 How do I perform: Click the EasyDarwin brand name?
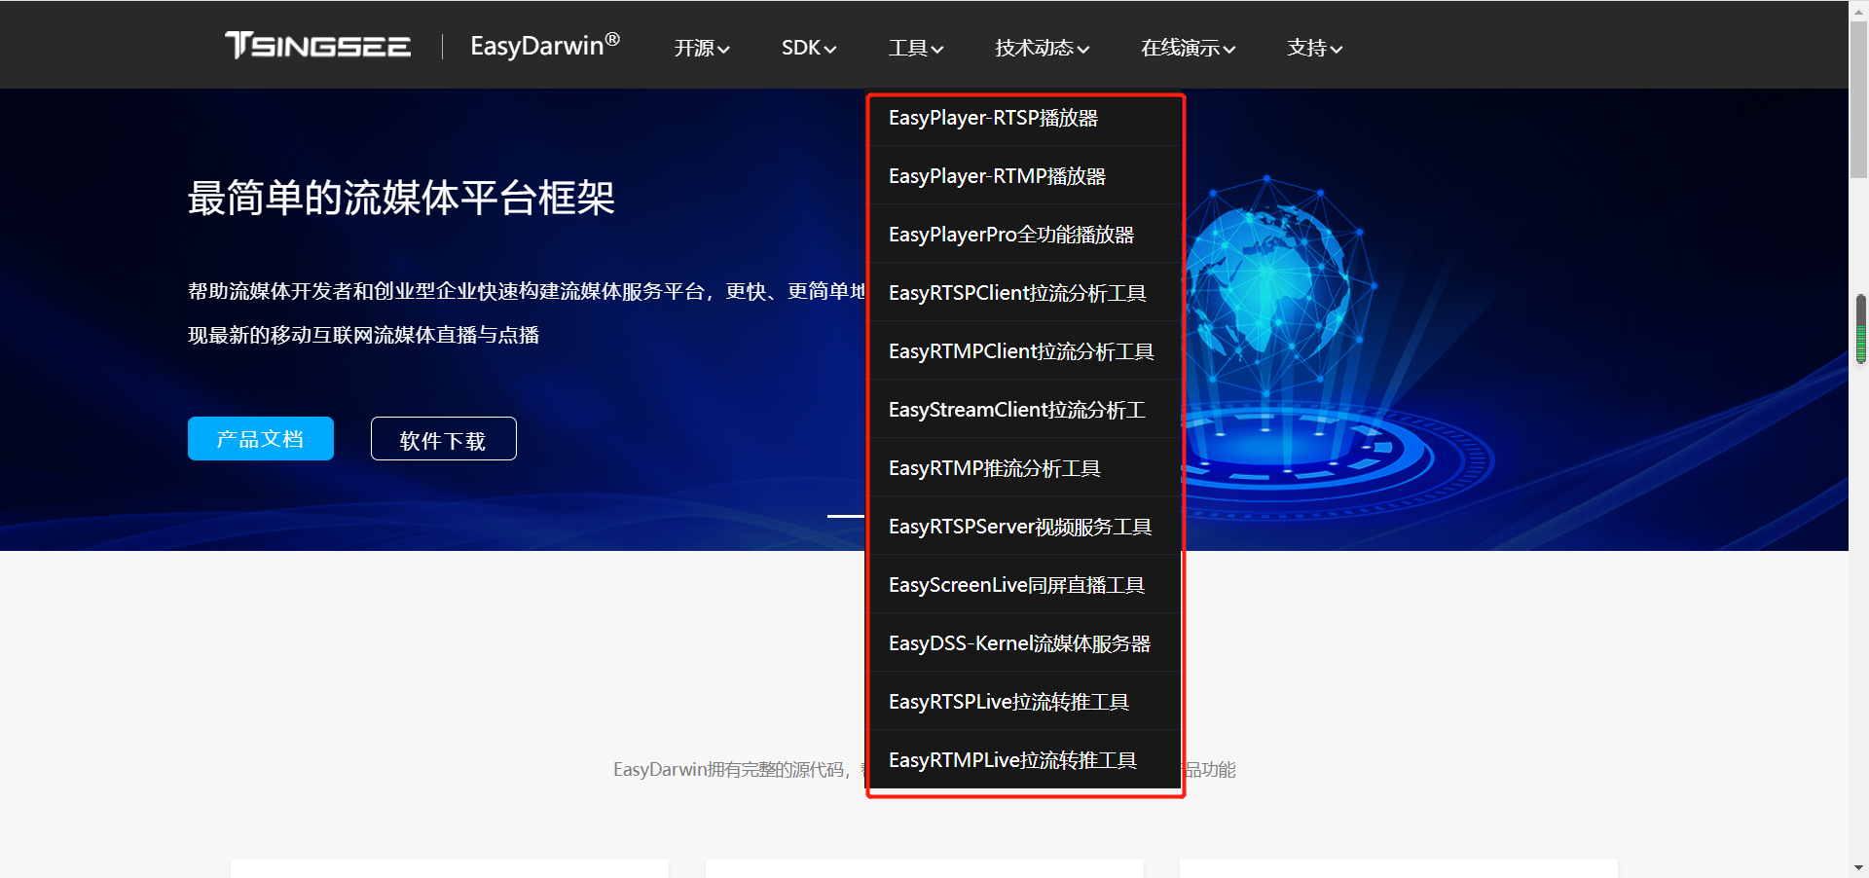point(543,45)
